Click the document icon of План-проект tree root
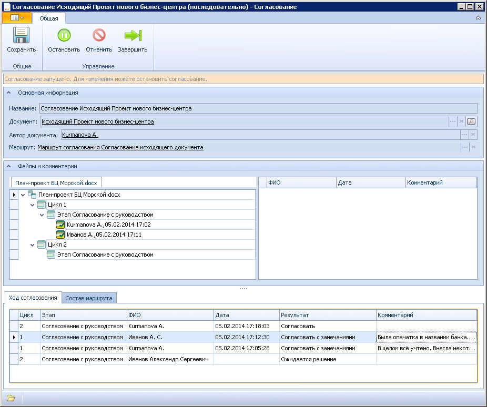The height and width of the screenshot is (407, 487). click(32, 195)
